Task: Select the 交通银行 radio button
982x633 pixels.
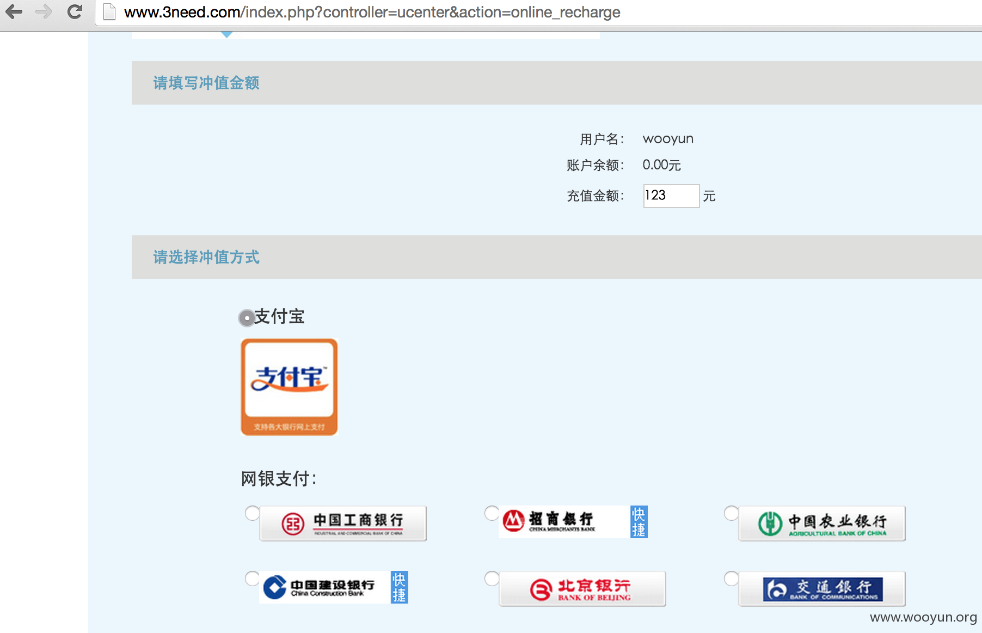Action: [731, 579]
